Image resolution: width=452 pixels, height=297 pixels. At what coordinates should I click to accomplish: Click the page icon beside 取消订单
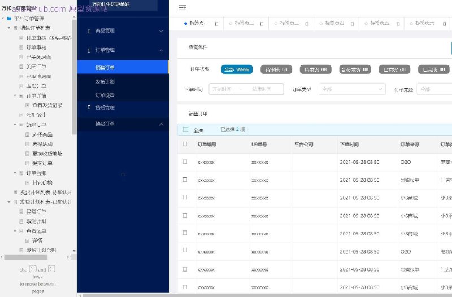tap(21, 86)
